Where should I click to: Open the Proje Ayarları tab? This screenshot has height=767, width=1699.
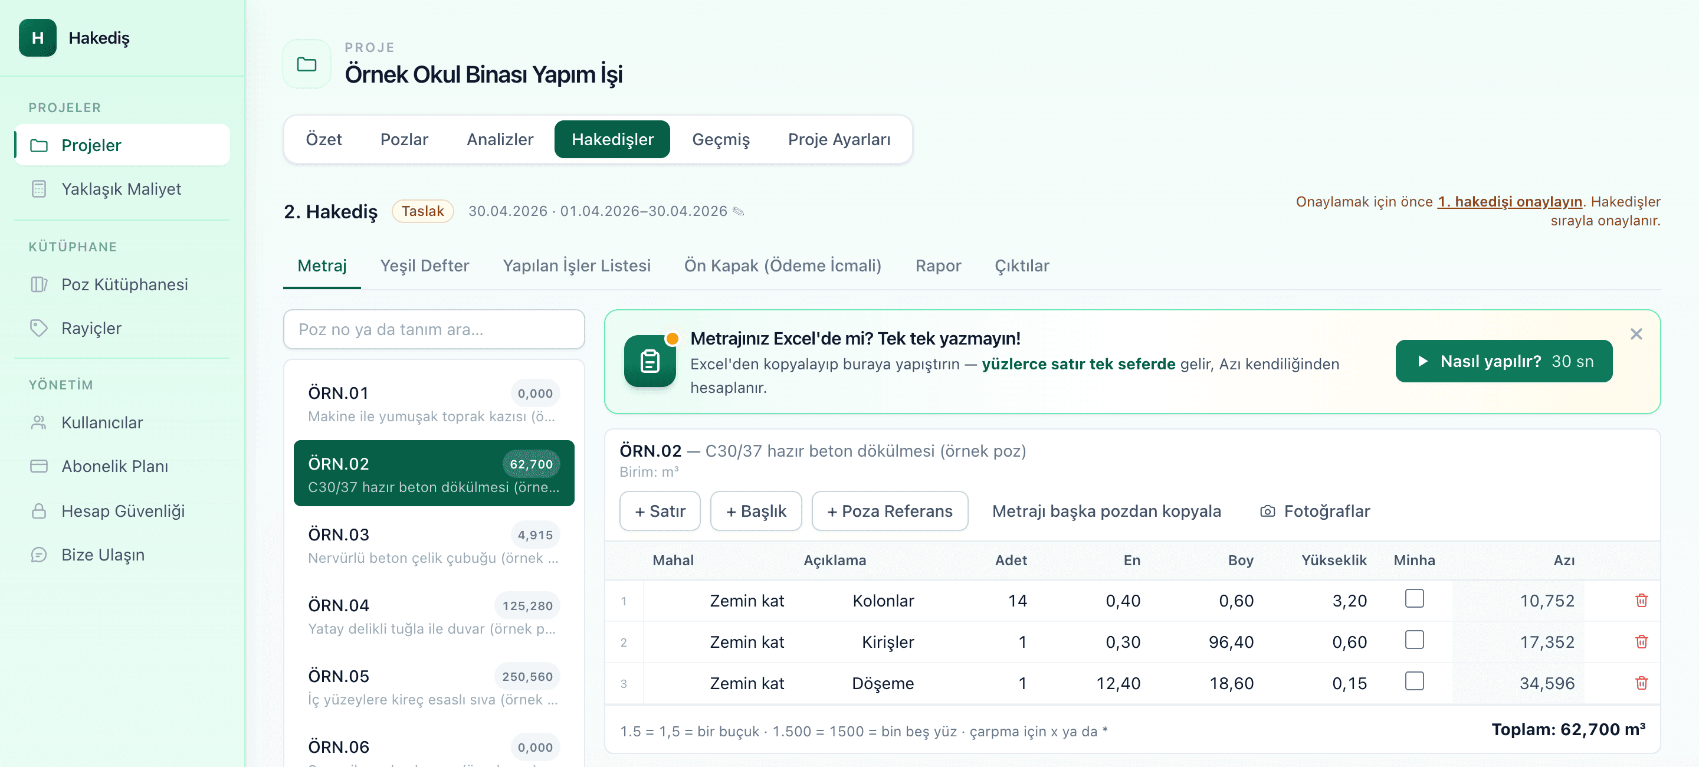839,139
